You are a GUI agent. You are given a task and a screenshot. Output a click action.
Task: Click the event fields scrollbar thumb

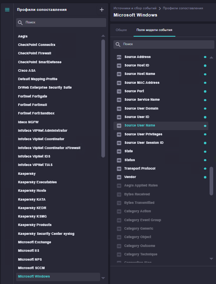point(211,181)
